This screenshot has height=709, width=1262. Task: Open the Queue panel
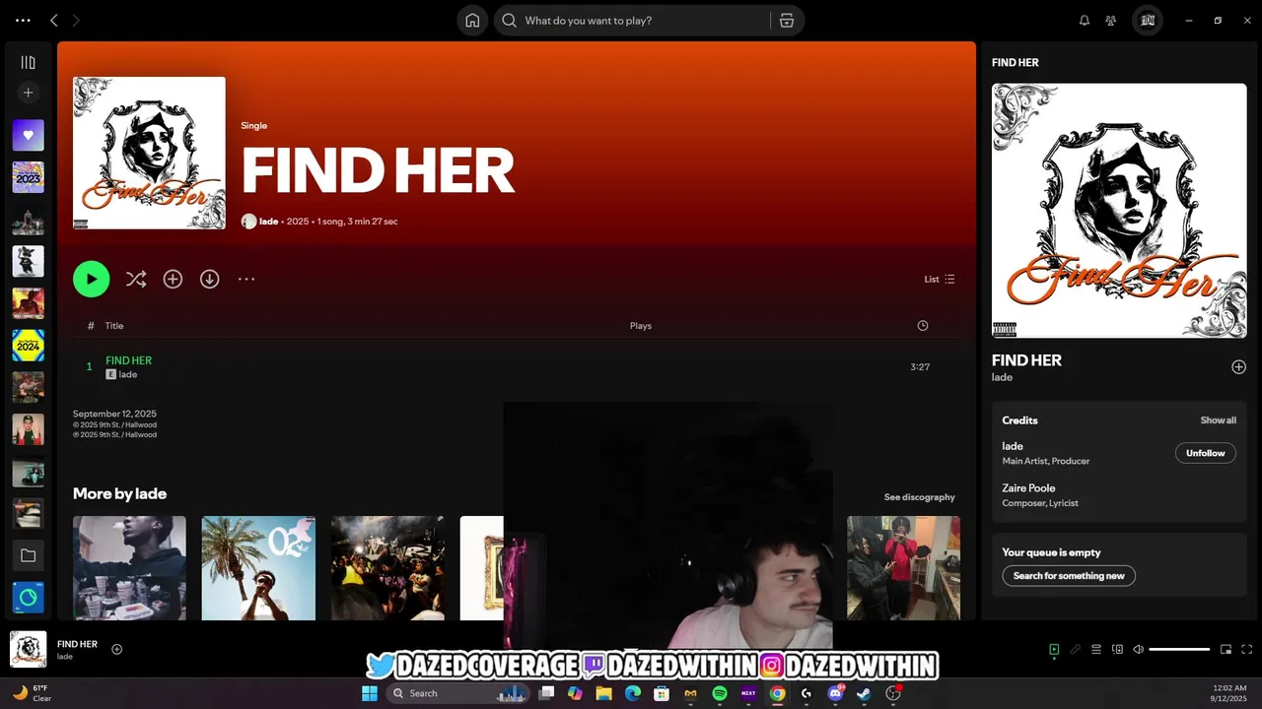(x=1096, y=650)
